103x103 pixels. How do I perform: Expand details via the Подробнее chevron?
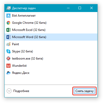click(x=9, y=91)
